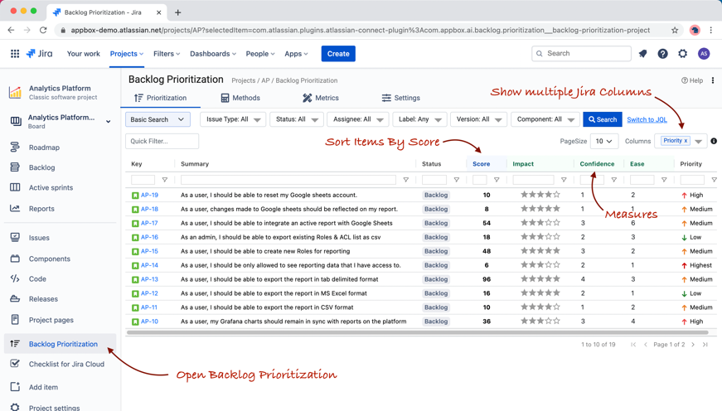Expand the Basic Search dropdown
This screenshot has height=411, width=722.
[x=157, y=119]
